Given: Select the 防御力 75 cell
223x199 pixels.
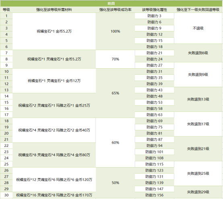Looking at the screenshot, I should (x=155, y=127).
